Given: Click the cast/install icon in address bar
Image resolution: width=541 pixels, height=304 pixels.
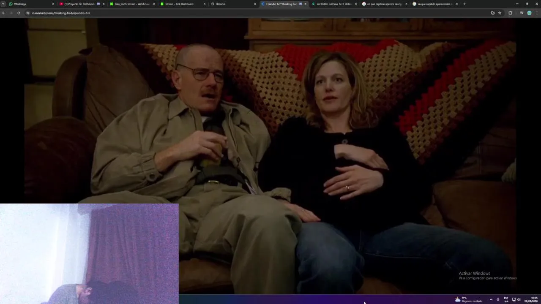Looking at the screenshot, I should [492, 13].
